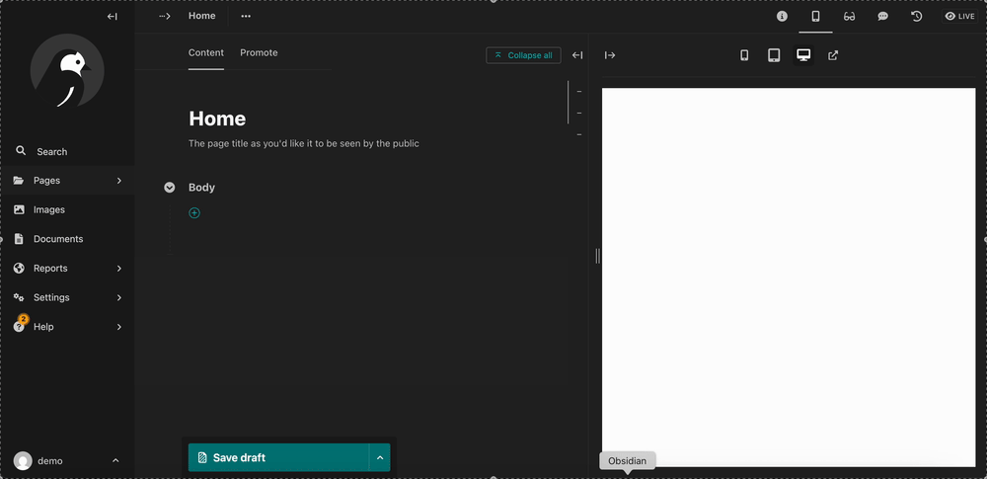Open the accessibility checks glasses panel
The width and height of the screenshot is (987, 479).
click(849, 17)
